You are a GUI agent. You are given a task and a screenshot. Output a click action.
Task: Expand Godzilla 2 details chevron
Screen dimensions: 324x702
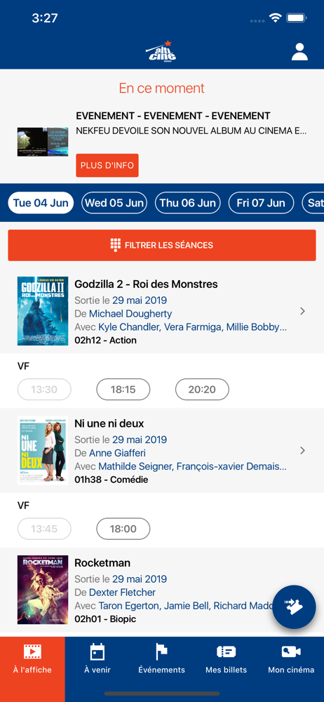pyautogui.click(x=302, y=311)
